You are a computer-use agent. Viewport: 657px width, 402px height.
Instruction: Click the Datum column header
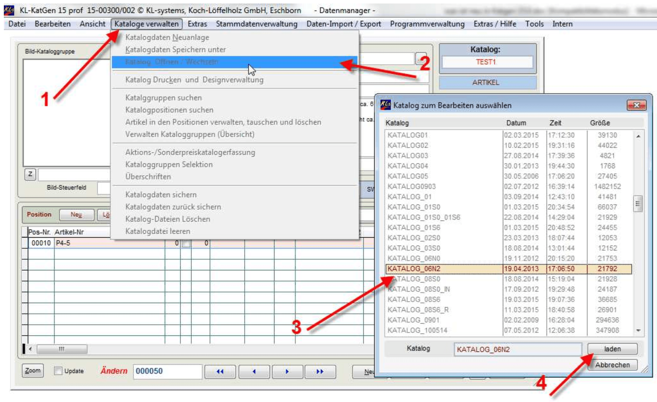pos(516,123)
